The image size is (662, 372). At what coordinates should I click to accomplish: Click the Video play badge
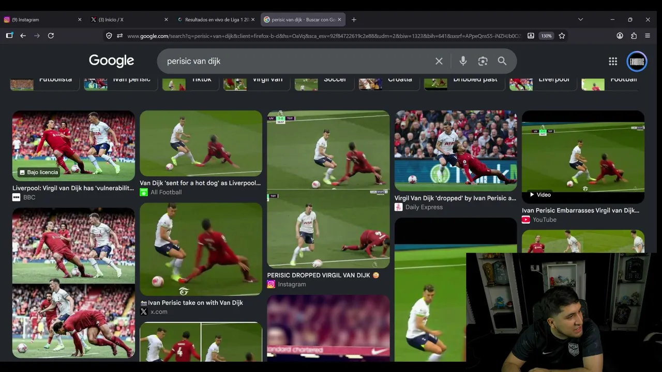coord(540,195)
